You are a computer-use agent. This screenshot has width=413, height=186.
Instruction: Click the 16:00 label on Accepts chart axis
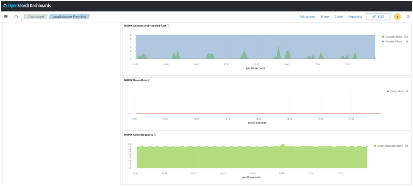(x=196, y=64)
